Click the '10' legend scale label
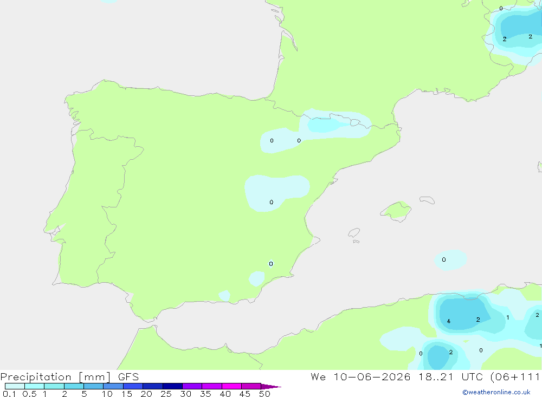Viewport: 542px width, 397px height. (107, 394)
